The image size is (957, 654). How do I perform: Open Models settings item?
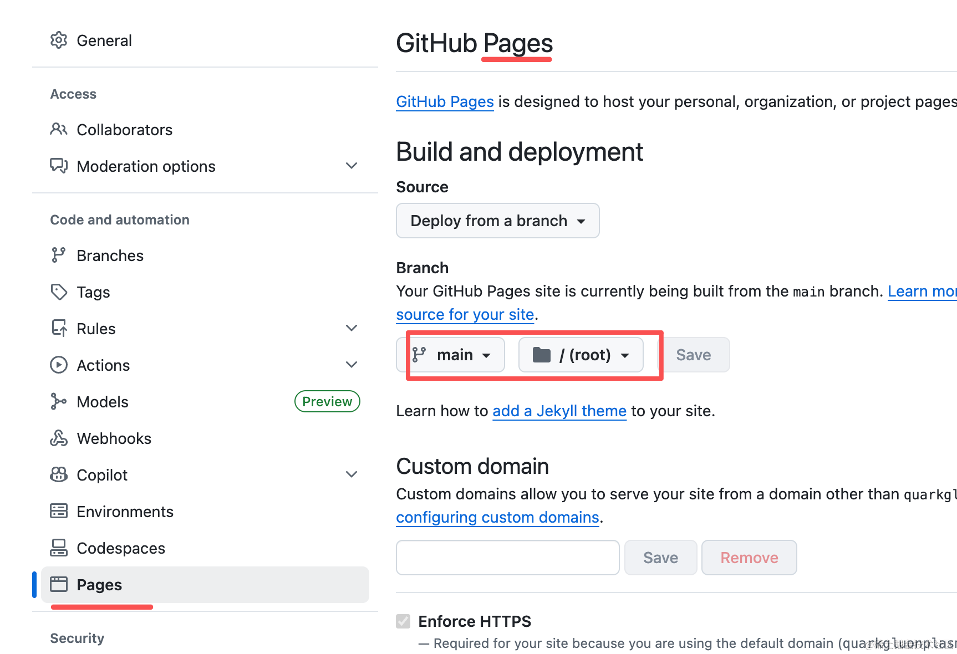(205, 401)
